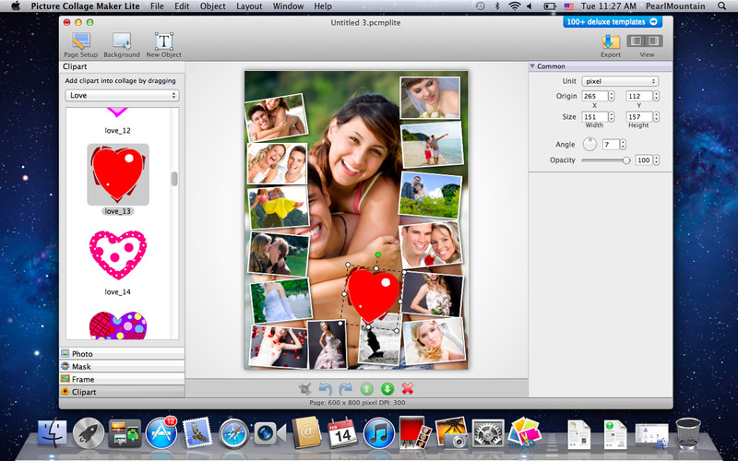Collapse the Common panel triangle
This screenshot has height=461, width=738.
(x=532, y=66)
